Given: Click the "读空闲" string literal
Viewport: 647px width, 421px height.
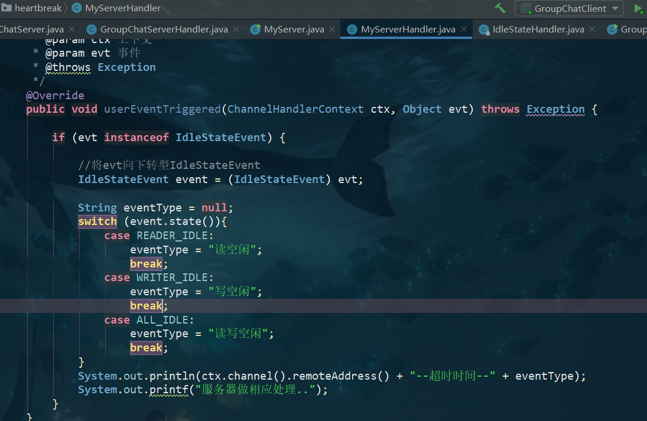Looking at the screenshot, I should tap(232, 249).
